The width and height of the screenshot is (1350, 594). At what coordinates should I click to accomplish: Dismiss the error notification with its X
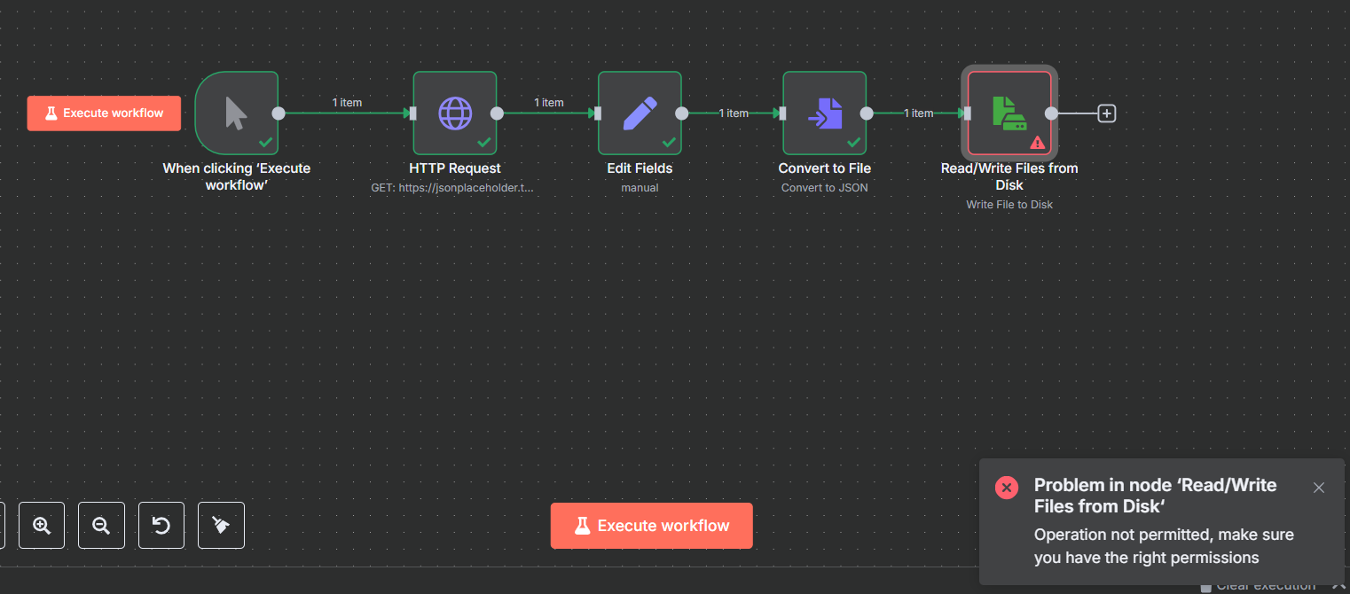pyautogui.click(x=1319, y=488)
